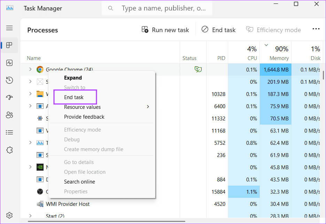326x224 pixels.
Task: Open the Resource values submenu arrow
Action: coord(148,107)
